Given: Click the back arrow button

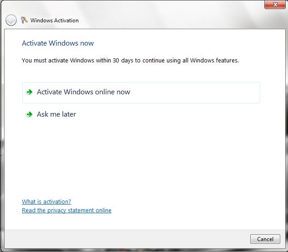Looking at the screenshot, I should 11,20.
